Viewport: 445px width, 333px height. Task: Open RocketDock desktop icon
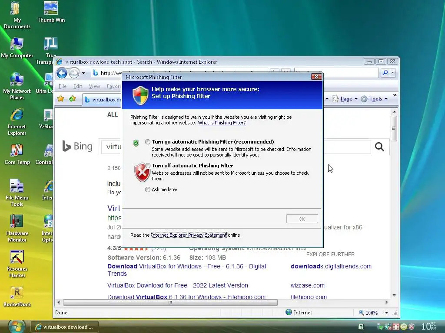pyautogui.click(x=17, y=297)
